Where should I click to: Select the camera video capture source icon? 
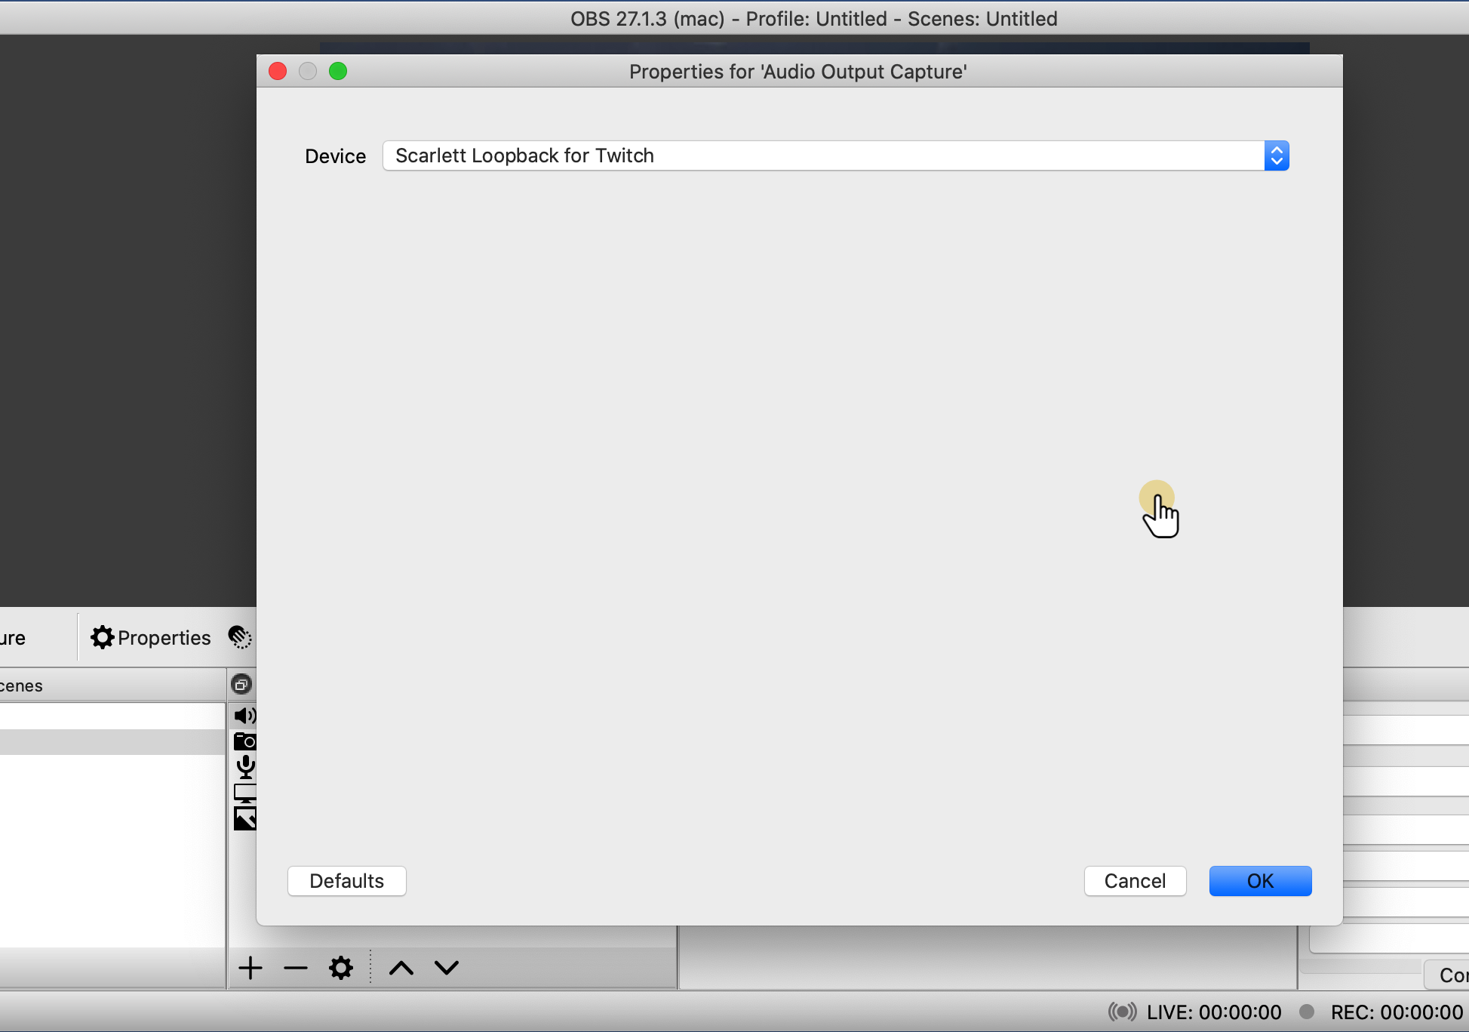pyautogui.click(x=244, y=741)
